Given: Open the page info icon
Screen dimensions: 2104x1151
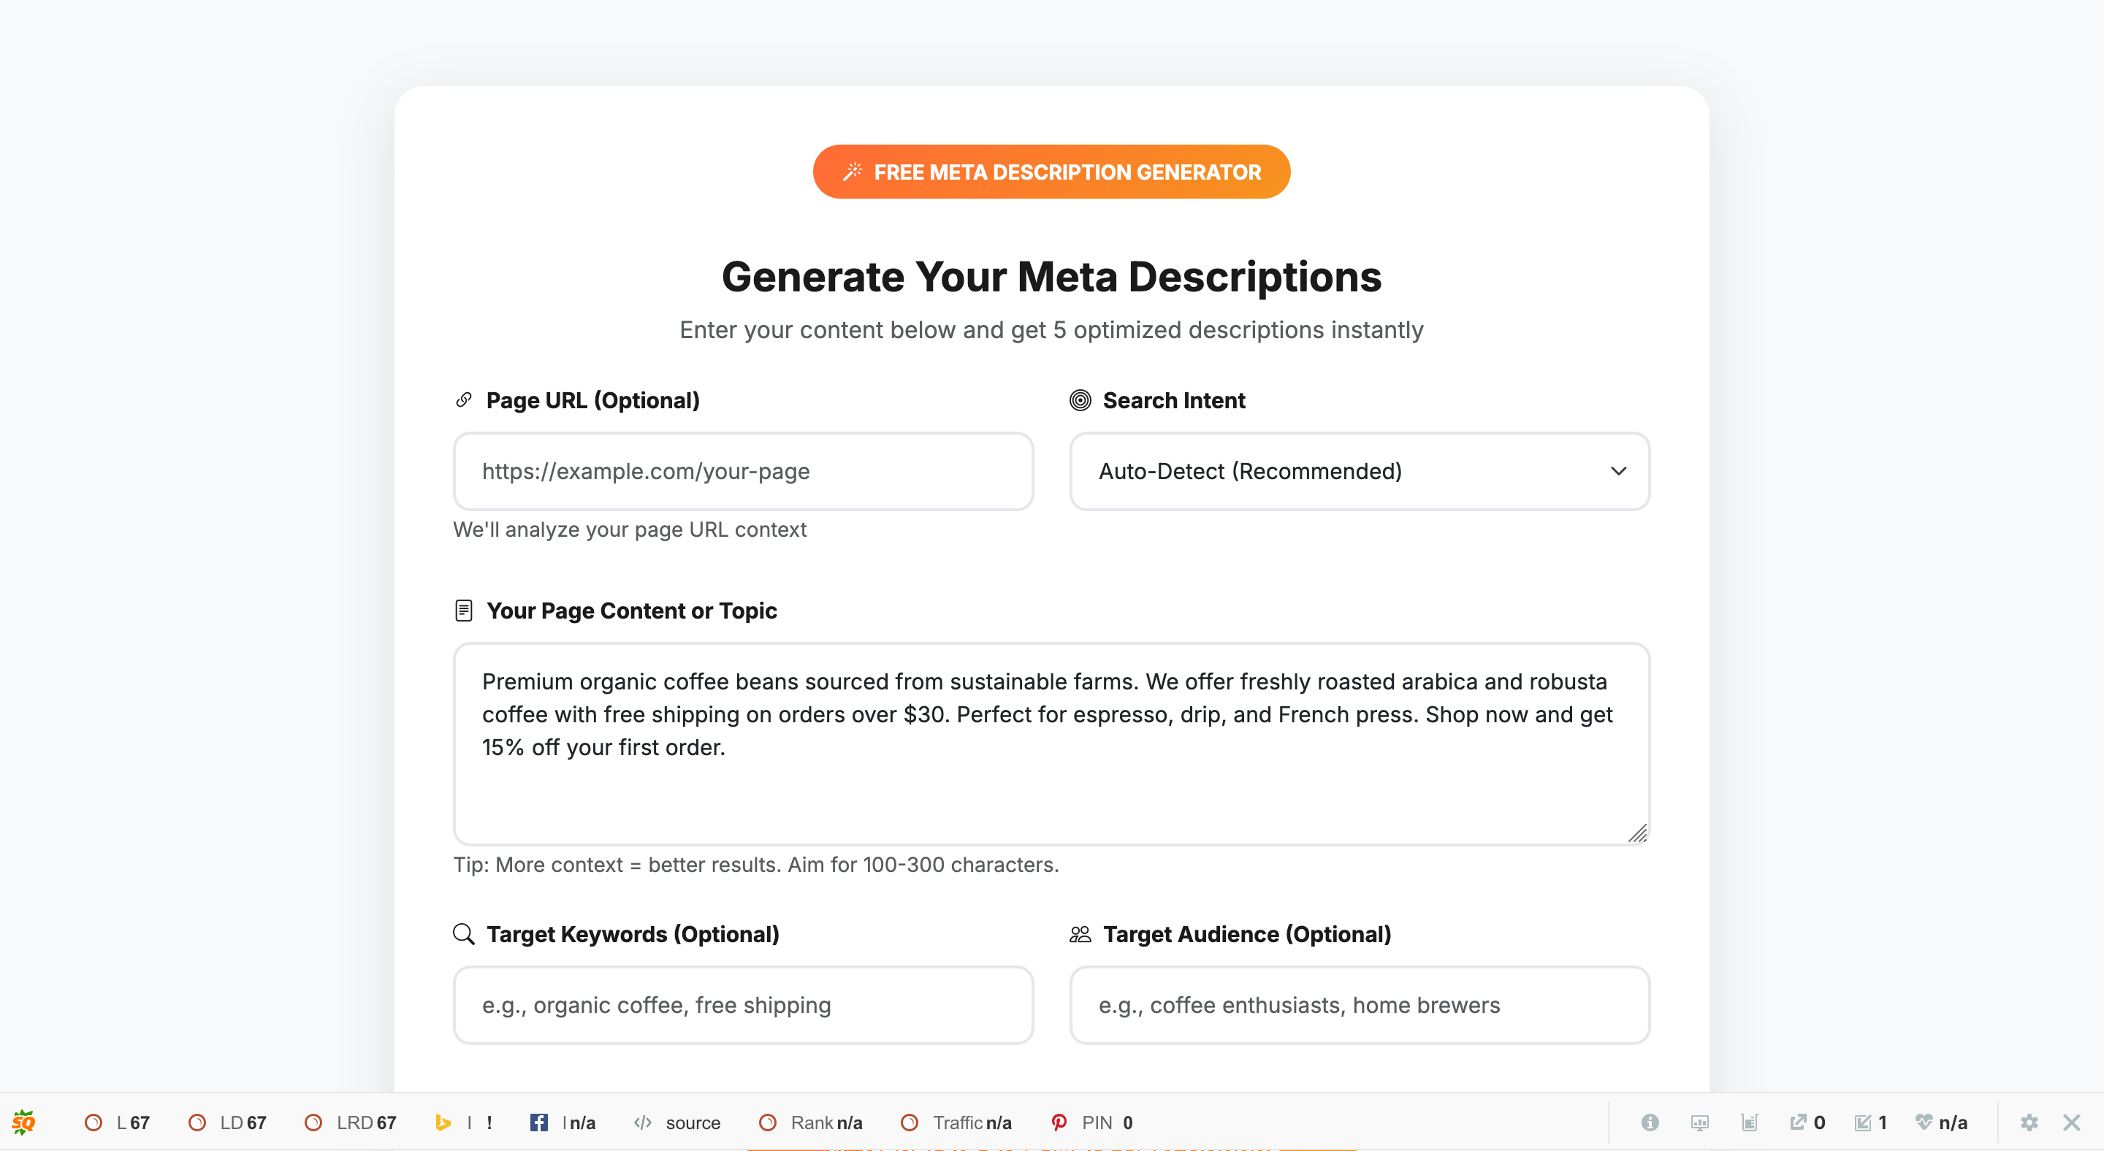Looking at the screenshot, I should point(1650,1123).
